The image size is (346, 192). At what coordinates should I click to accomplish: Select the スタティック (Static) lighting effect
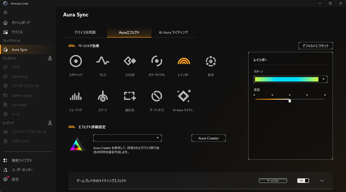(76, 61)
